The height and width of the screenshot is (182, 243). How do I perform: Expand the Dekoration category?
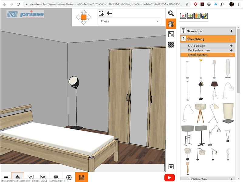(231, 31)
